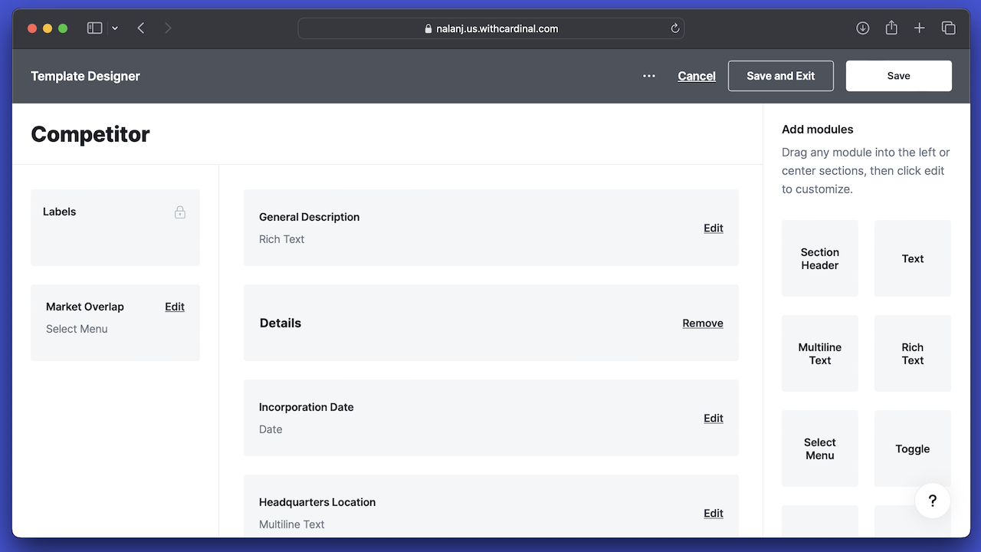Click the Cancel link
Image resolution: width=981 pixels, height=552 pixels.
pos(697,76)
